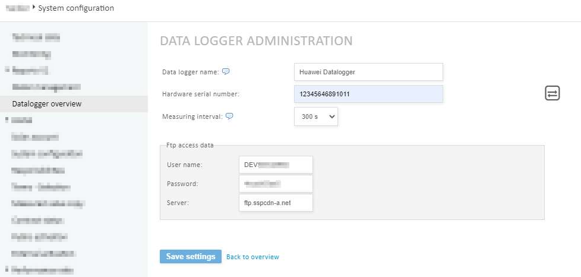
Task: Click the swap arrows icon right of serial number
Action: [552, 93]
